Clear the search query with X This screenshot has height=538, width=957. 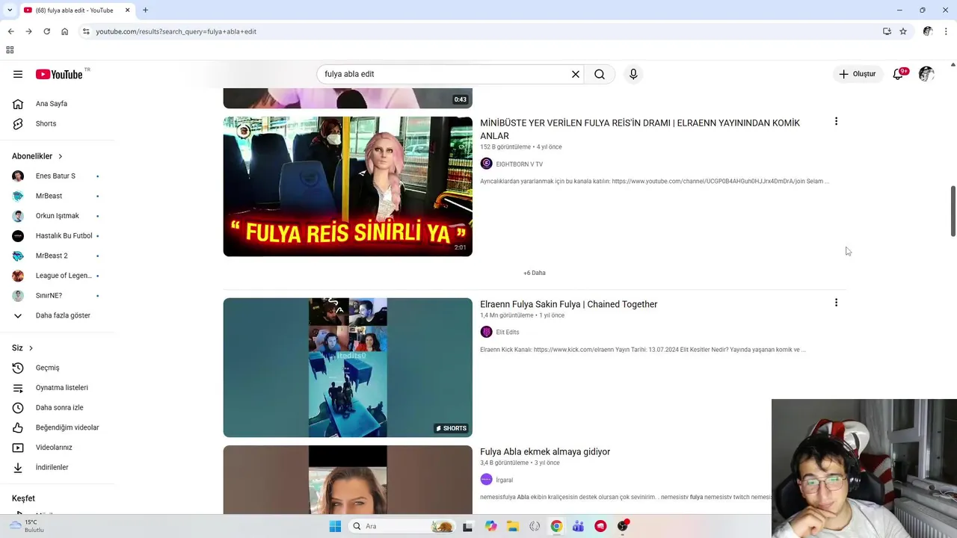(x=576, y=74)
